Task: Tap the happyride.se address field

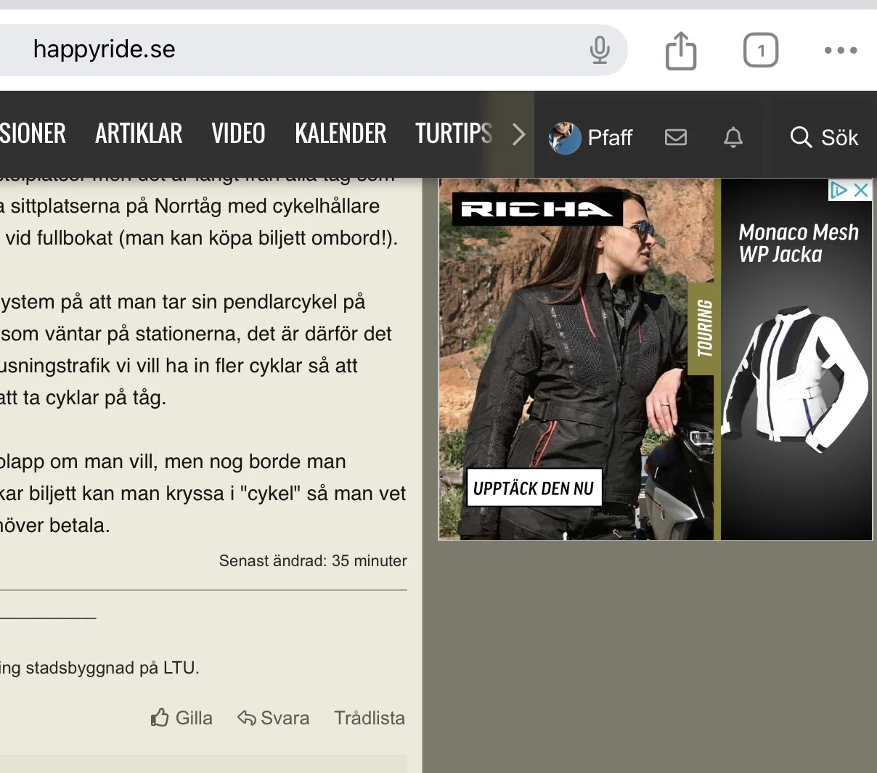Action: pyautogui.click(x=290, y=49)
